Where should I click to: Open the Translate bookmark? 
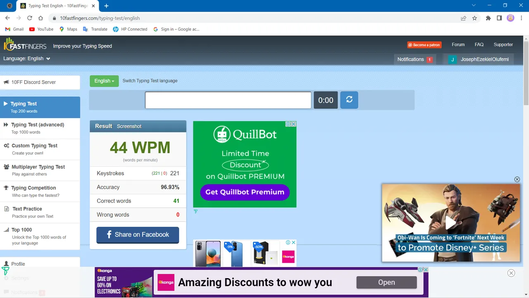[x=95, y=29]
